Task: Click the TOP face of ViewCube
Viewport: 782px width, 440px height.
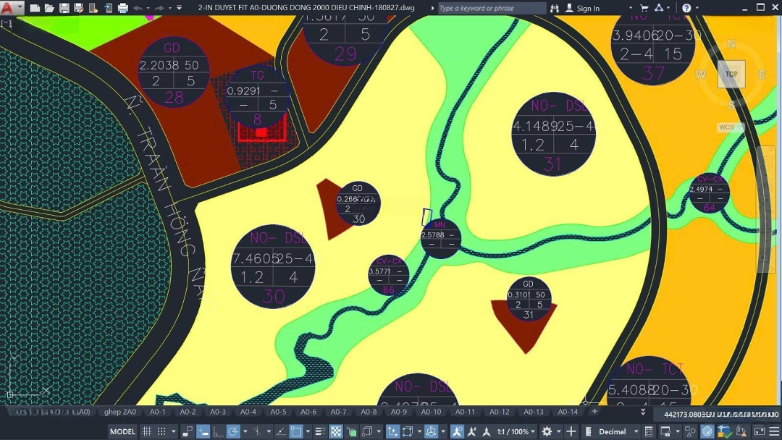Action: click(731, 74)
